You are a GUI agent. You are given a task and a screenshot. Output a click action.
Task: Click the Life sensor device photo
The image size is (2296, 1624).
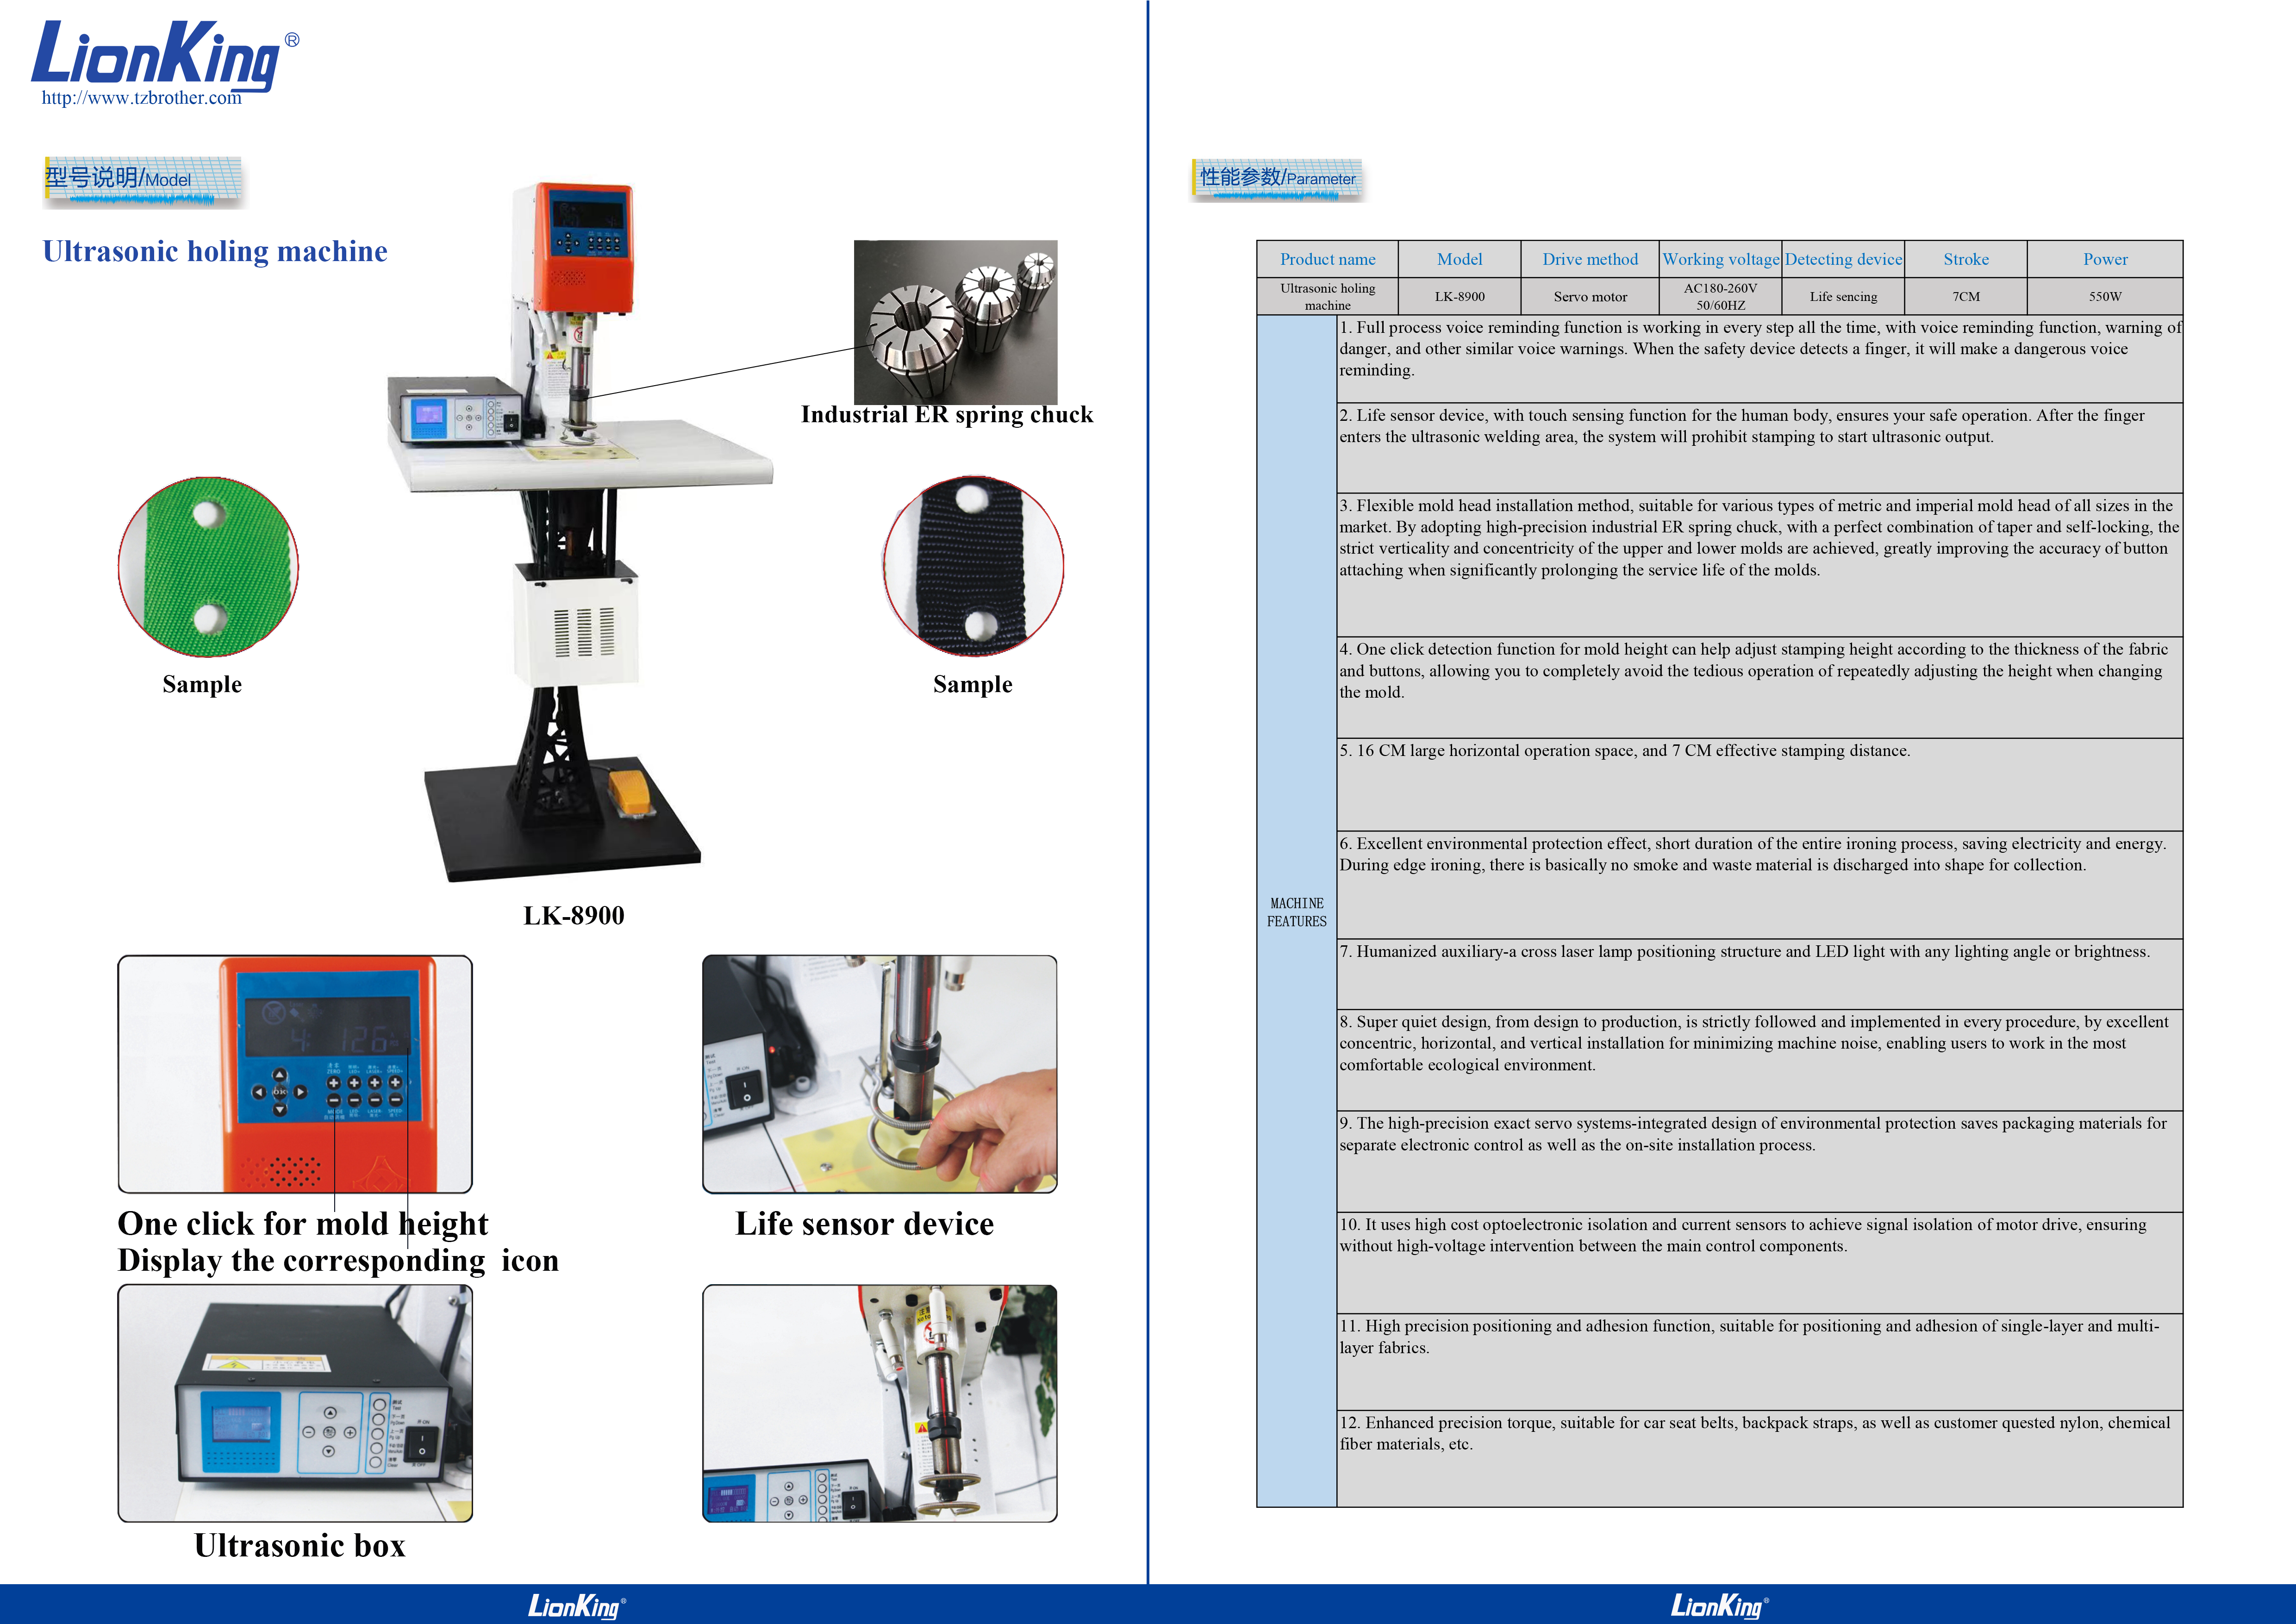click(x=879, y=1074)
